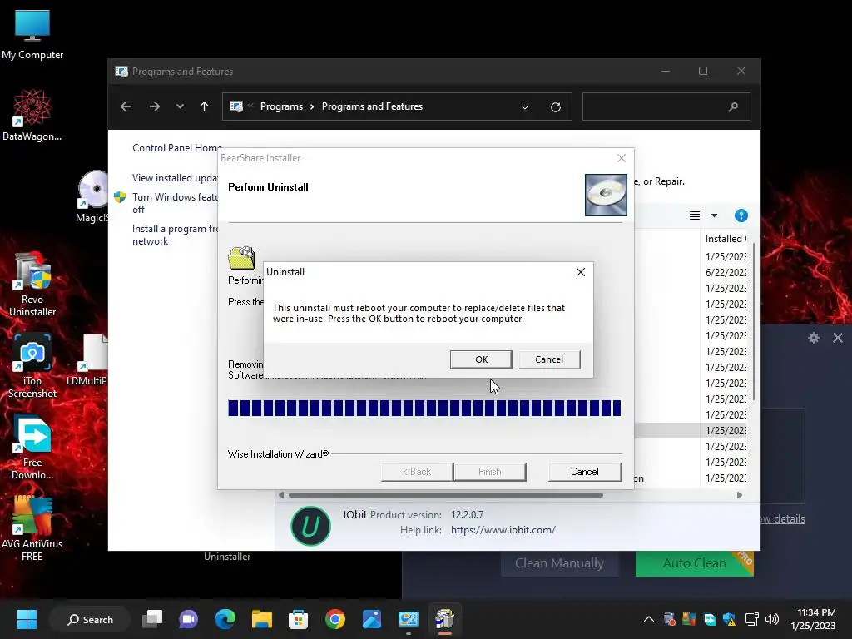Viewport: 852px width, 639px height.
Task: Close the BearShare Installer window
Action: (621, 158)
